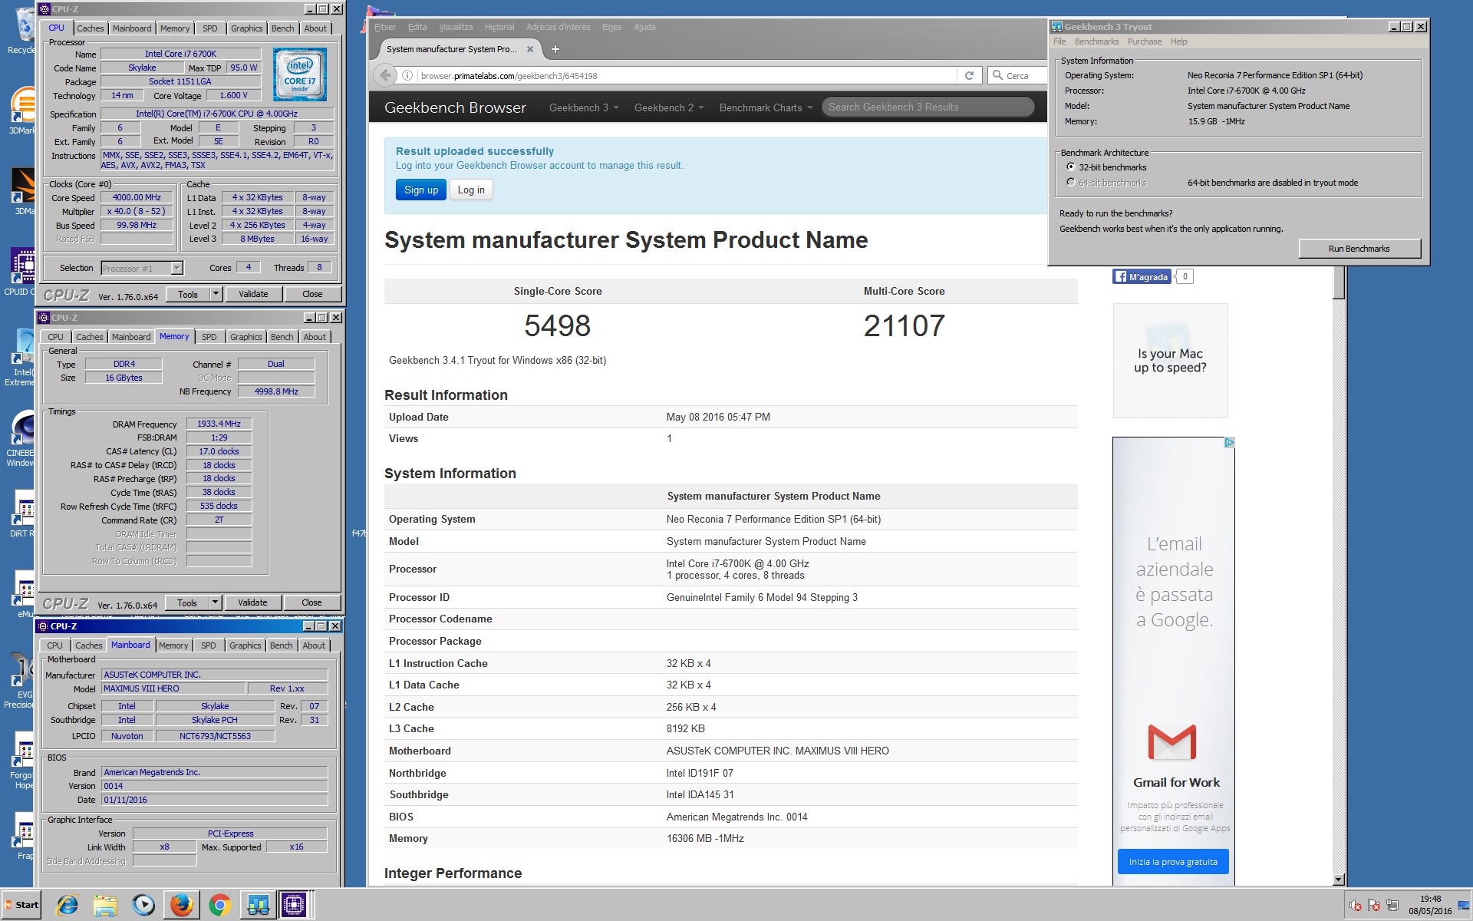Viewport: 1473px width, 921px height.
Task: Switch to Caches tab in top CPU-Z window
Action: pos(90,28)
